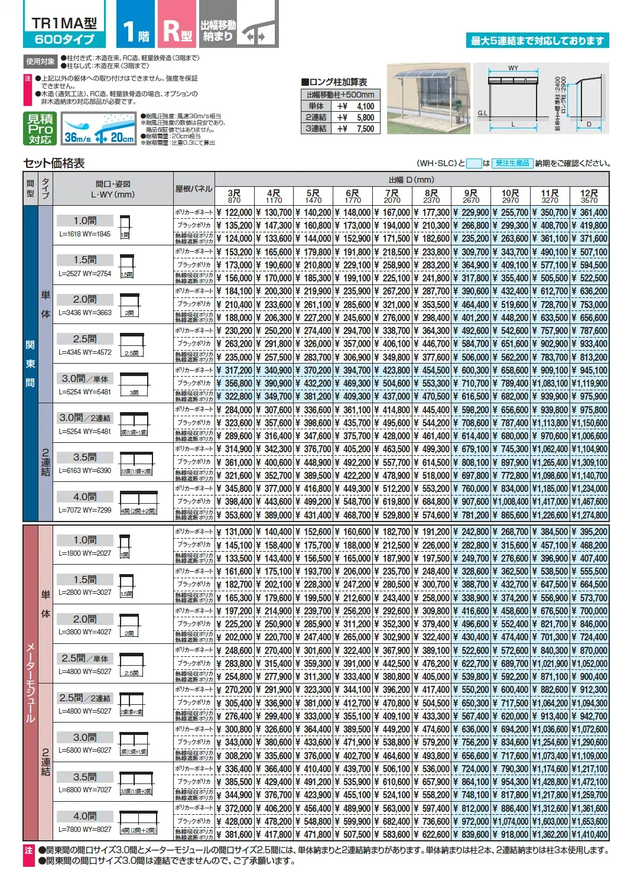This screenshot has height=881, width=624.
Task: Click the ¥1,467,600 price cell
Action: 589,502
